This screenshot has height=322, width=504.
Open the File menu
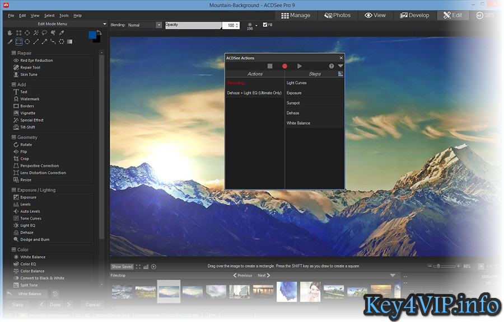coord(11,16)
